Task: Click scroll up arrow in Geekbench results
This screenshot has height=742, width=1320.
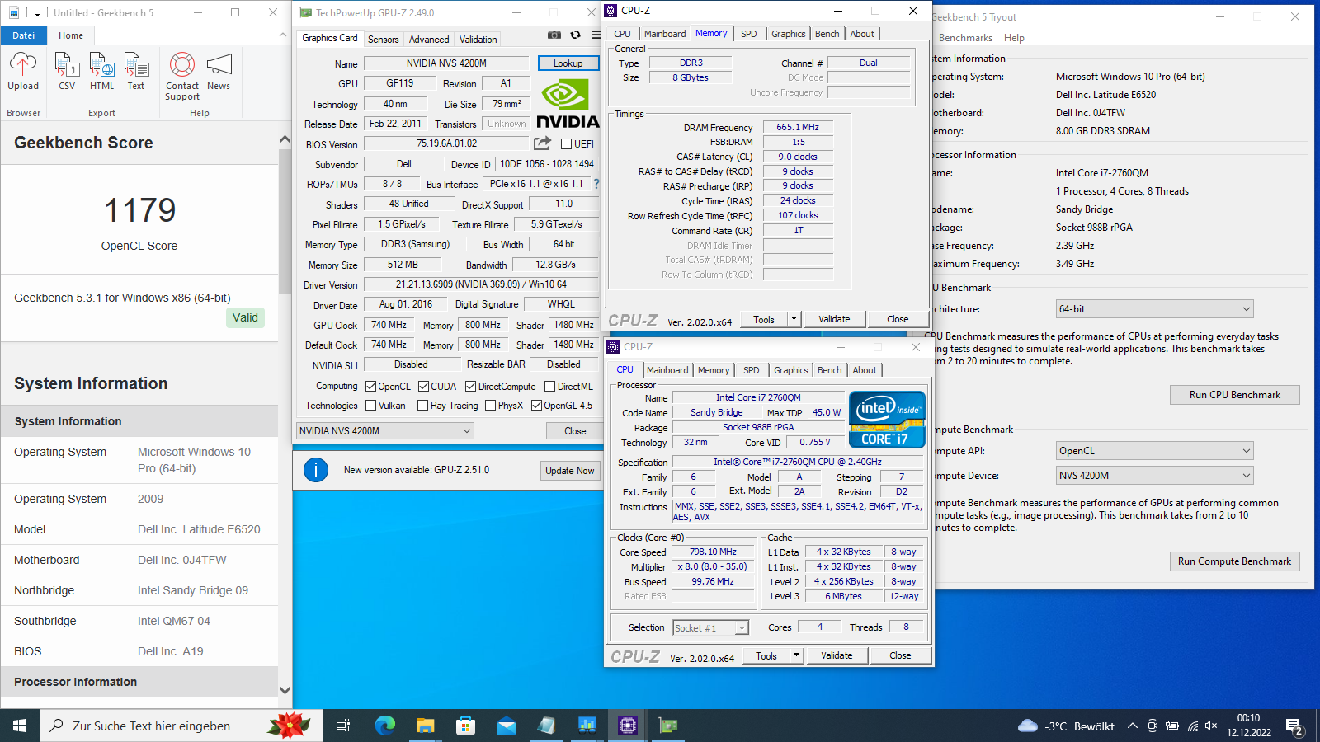Action: (285, 139)
